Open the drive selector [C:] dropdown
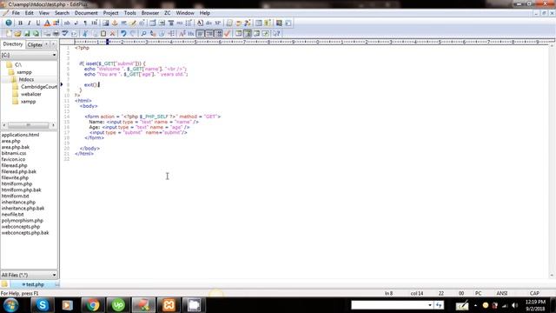The height and width of the screenshot is (313, 556). [54, 55]
